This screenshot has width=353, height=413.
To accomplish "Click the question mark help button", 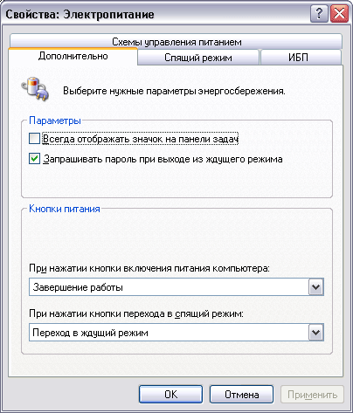I will [319, 13].
